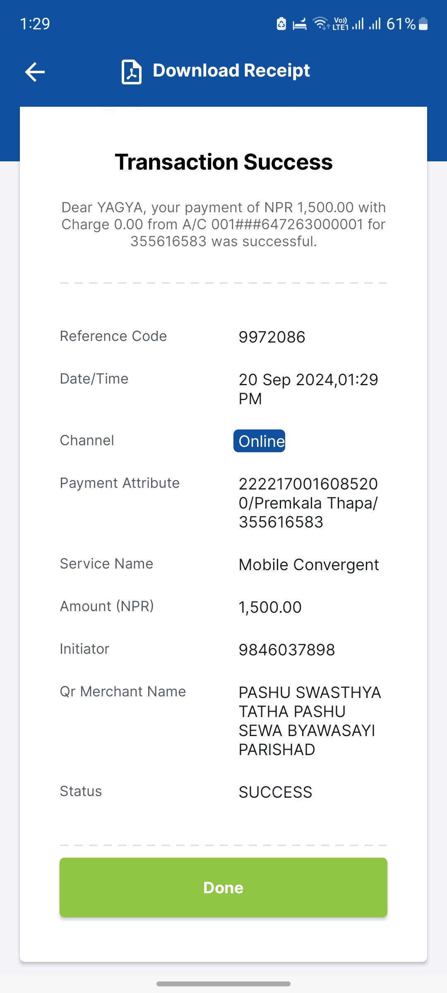Tap the Transaction Success heading

[x=223, y=162]
